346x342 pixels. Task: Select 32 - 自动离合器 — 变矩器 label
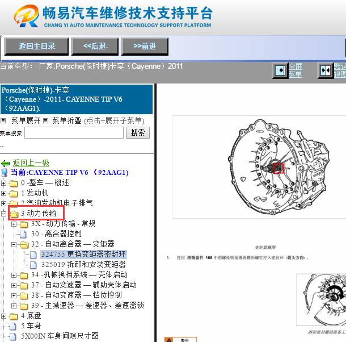(73, 244)
